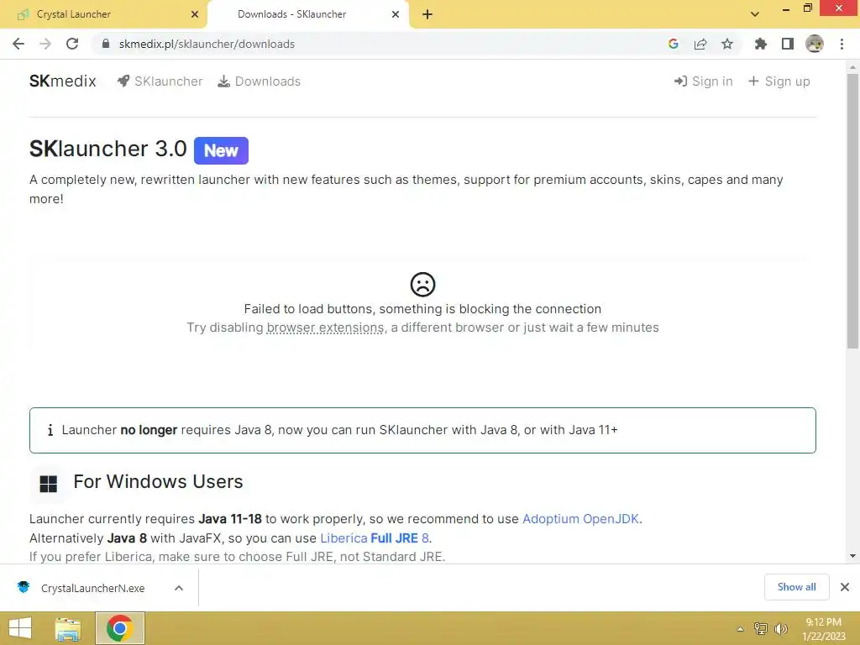This screenshot has height=645, width=860.
Task: Click the browser forward arrow
Action: 45,44
